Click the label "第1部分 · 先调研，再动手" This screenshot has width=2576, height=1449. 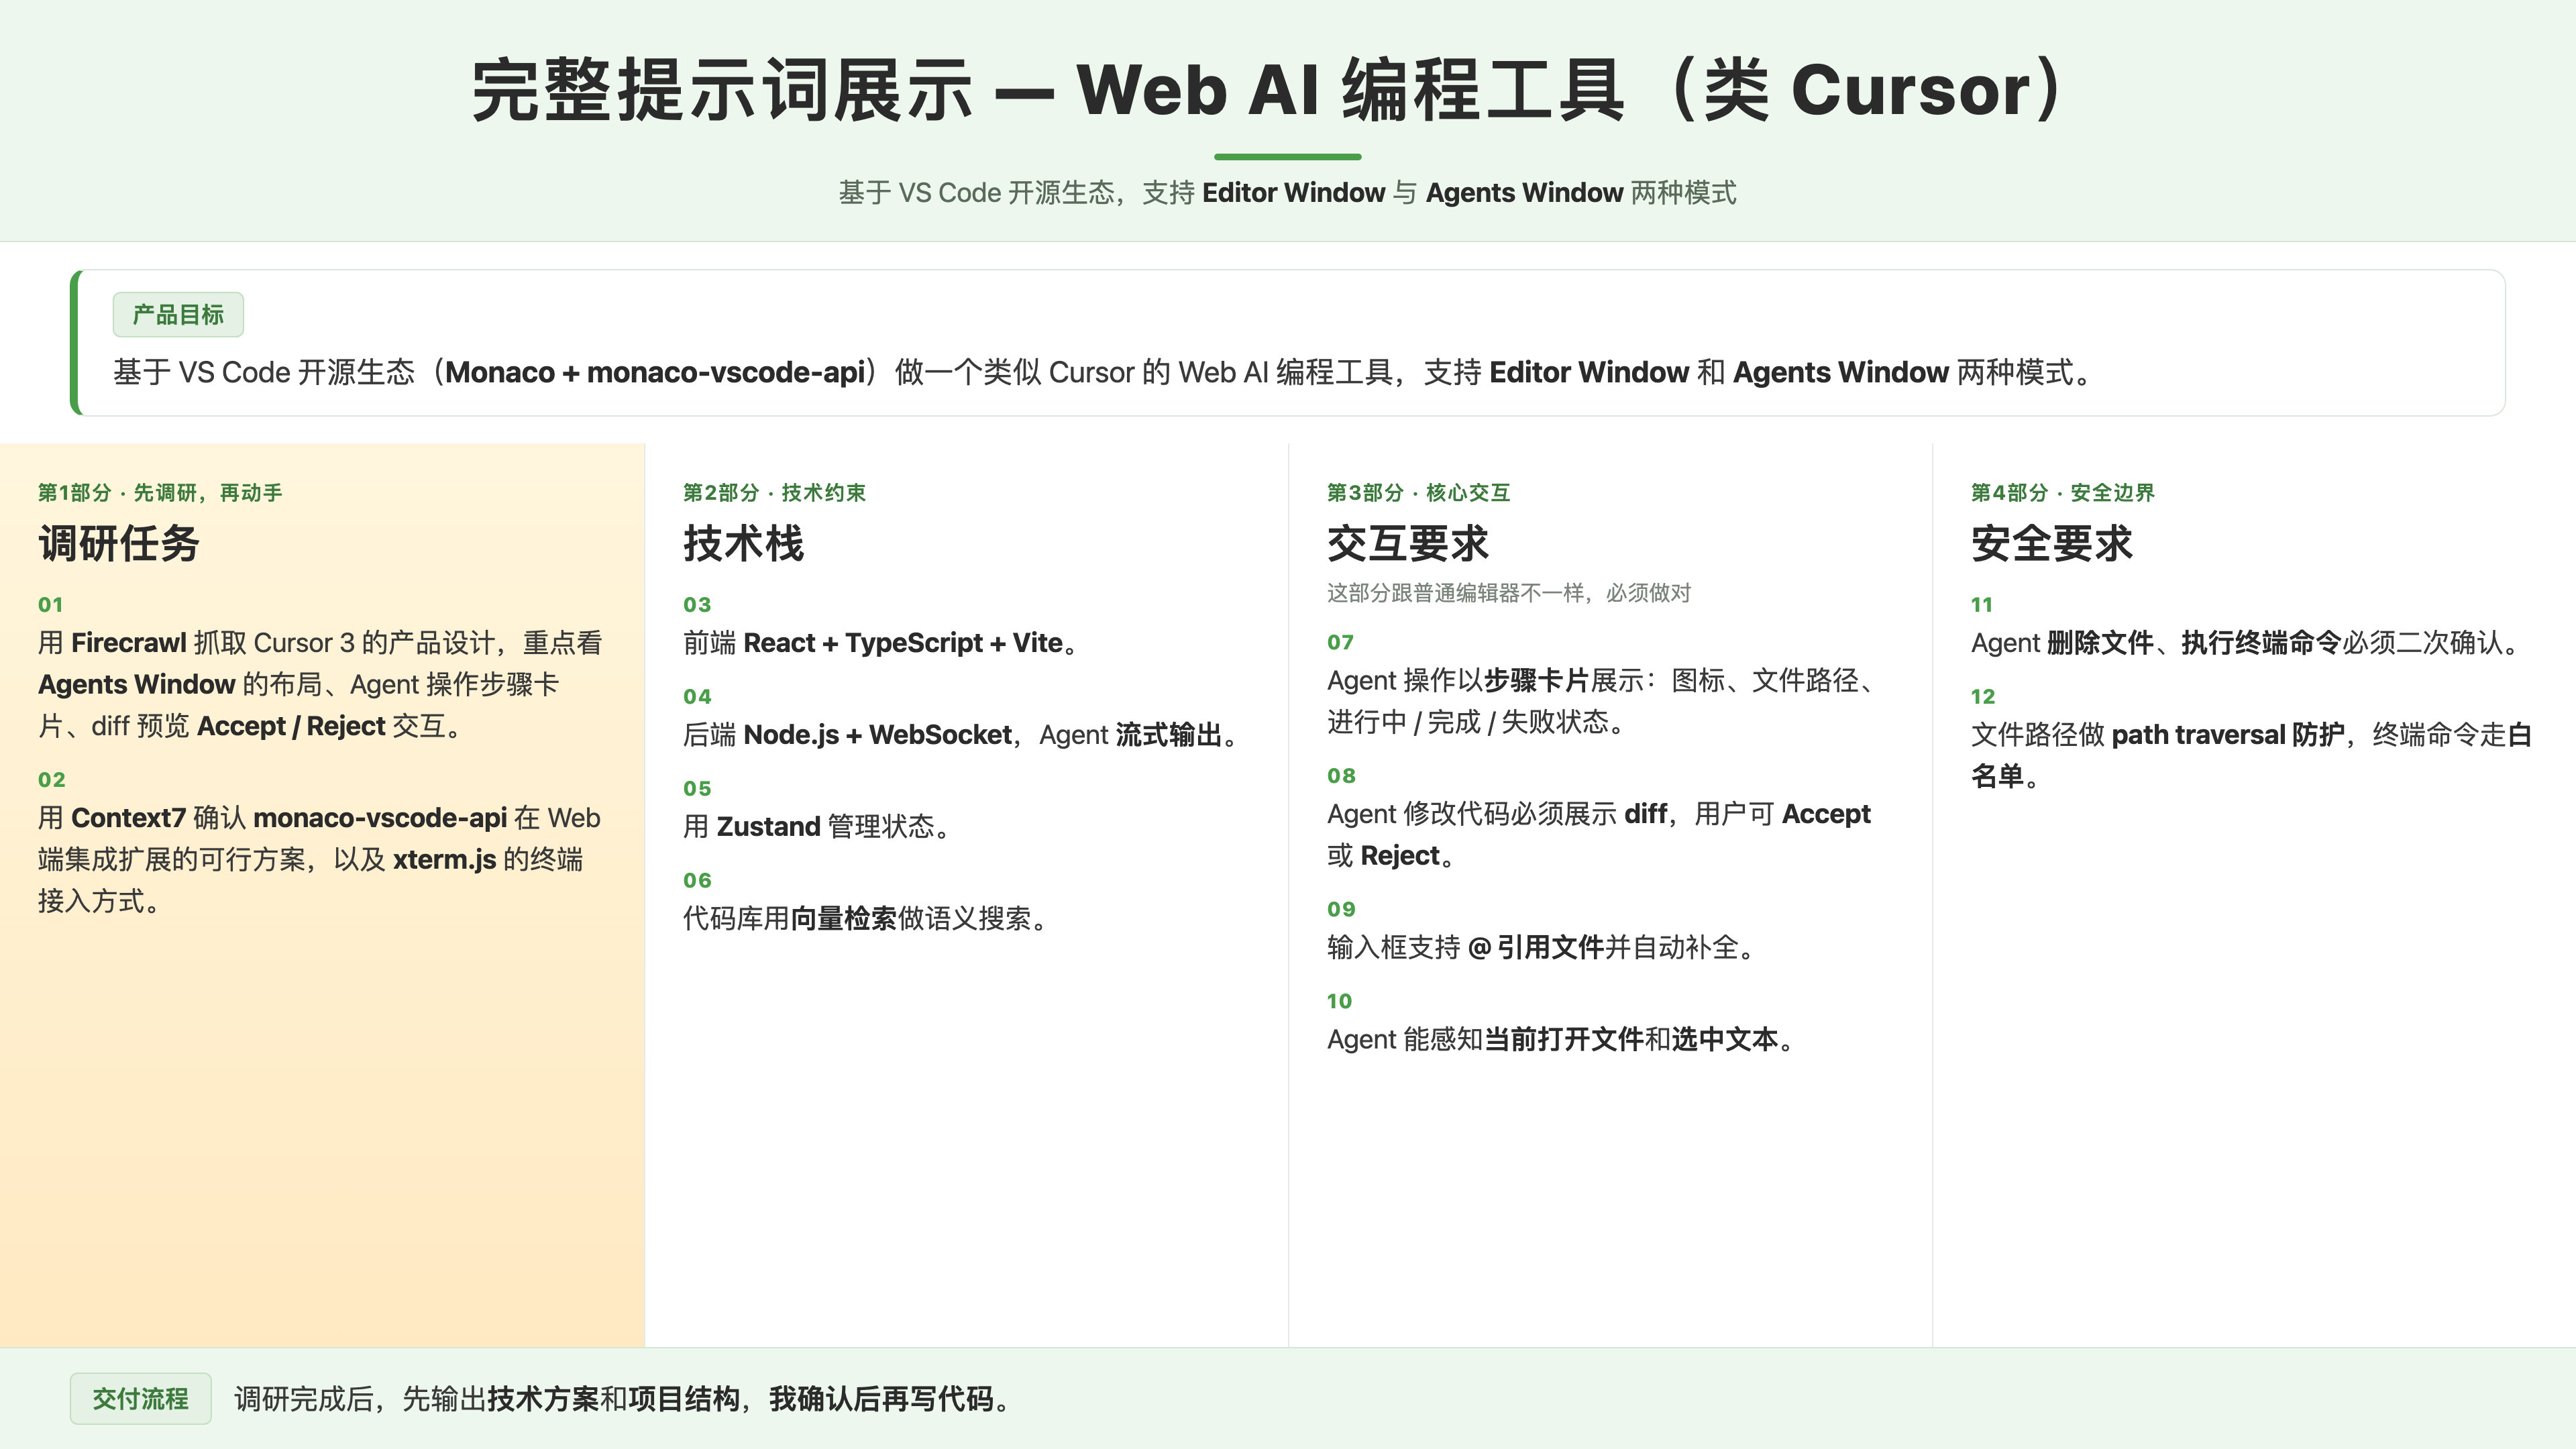click(160, 492)
